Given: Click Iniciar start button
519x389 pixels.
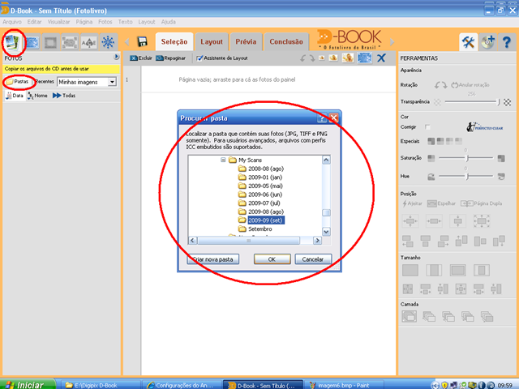Looking at the screenshot, I should pyautogui.click(x=28, y=384).
